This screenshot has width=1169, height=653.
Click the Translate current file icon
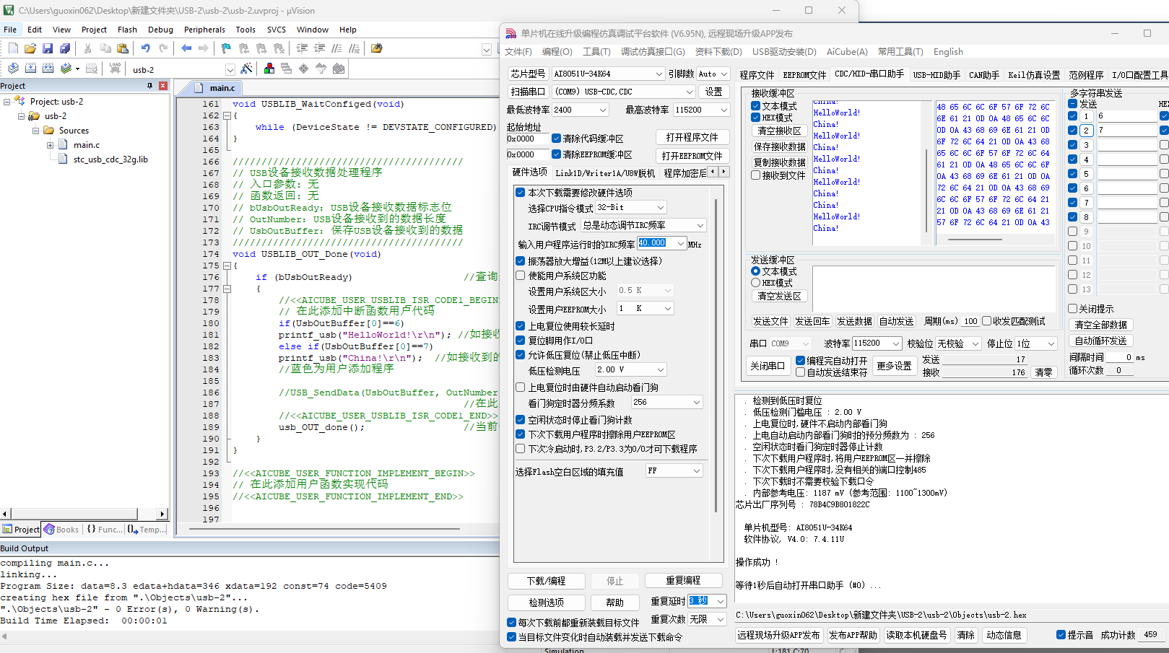click(13, 69)
